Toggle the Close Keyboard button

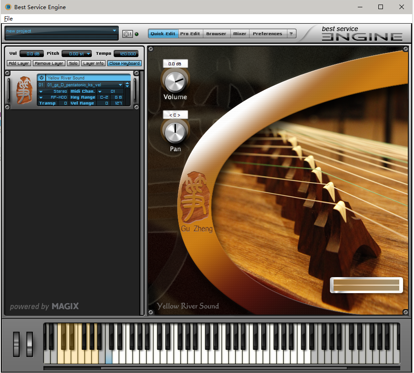(124, 63)
